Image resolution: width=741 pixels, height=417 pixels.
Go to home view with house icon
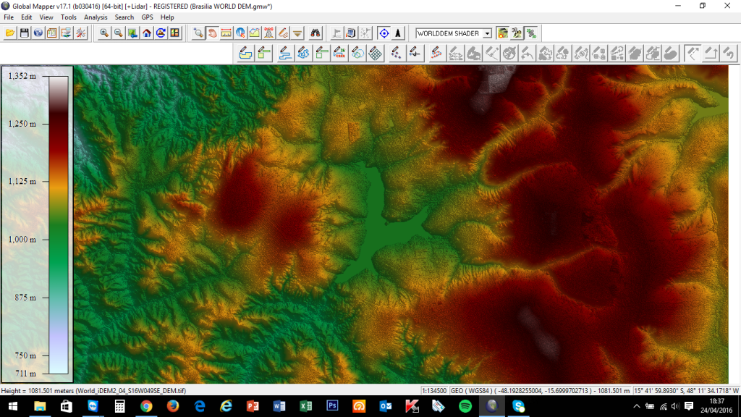pos(147,33)
